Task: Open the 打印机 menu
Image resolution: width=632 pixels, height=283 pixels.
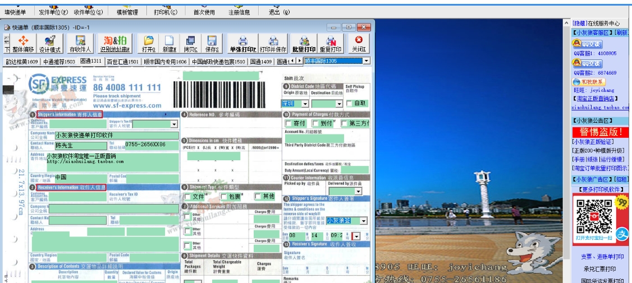Action: pyautogui.click(x=166, y=12)
